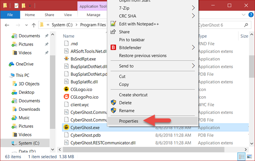Click the Delete shield icon
The width and height of the screenshot is (255, 161).
[113, 102]
